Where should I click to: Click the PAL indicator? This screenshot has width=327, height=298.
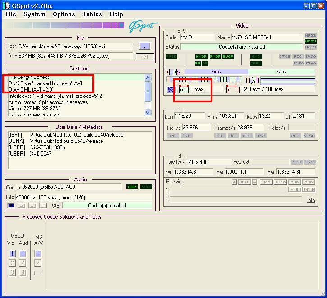coord(295,136)
